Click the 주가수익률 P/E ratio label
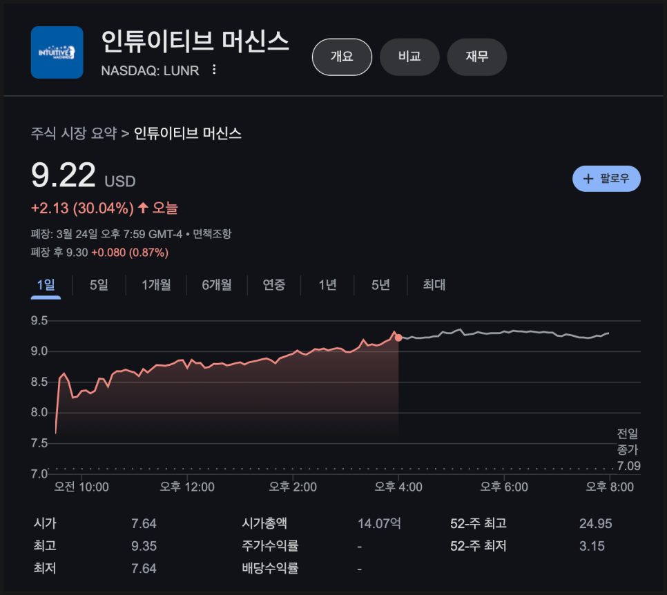The height and width of the screenshot is (595, 667). tap(270, 546)
